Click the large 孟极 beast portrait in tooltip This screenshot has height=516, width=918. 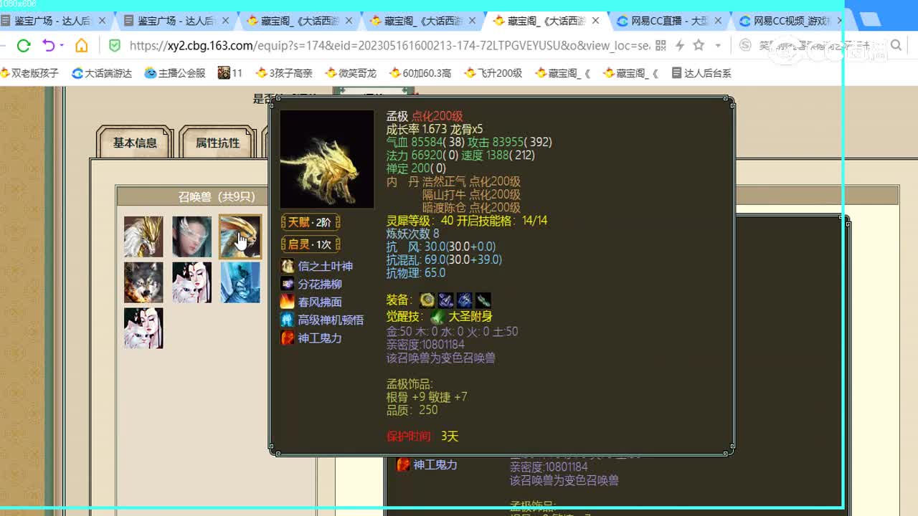327,159
